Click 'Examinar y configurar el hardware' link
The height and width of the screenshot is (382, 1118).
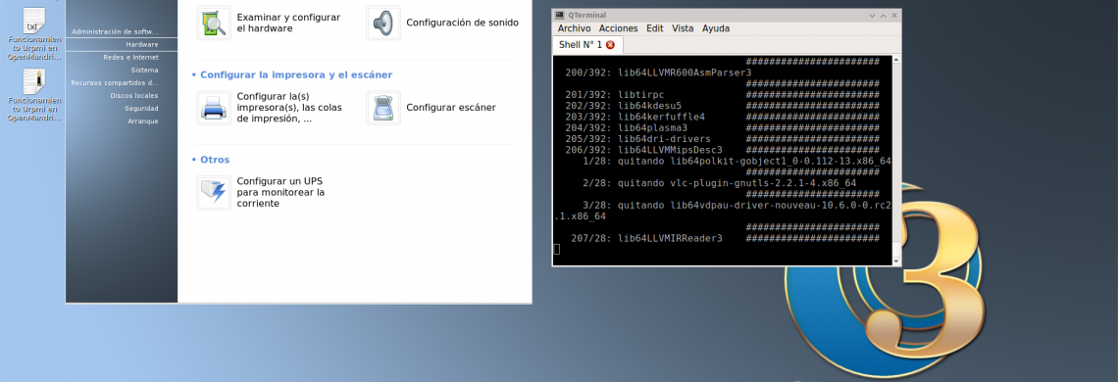(x=288, y=23)
